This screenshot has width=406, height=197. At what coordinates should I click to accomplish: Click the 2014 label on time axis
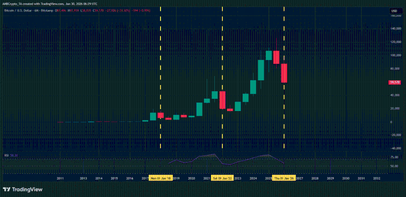pyautogui.click(x=99, y=179)
